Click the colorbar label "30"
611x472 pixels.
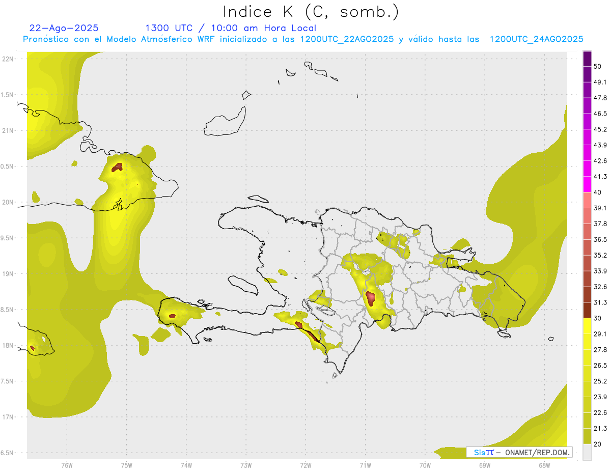598,318
